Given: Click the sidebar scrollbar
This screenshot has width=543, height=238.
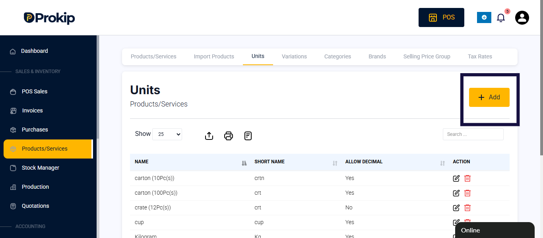Looking at the screenshot, I should [98, 87].
